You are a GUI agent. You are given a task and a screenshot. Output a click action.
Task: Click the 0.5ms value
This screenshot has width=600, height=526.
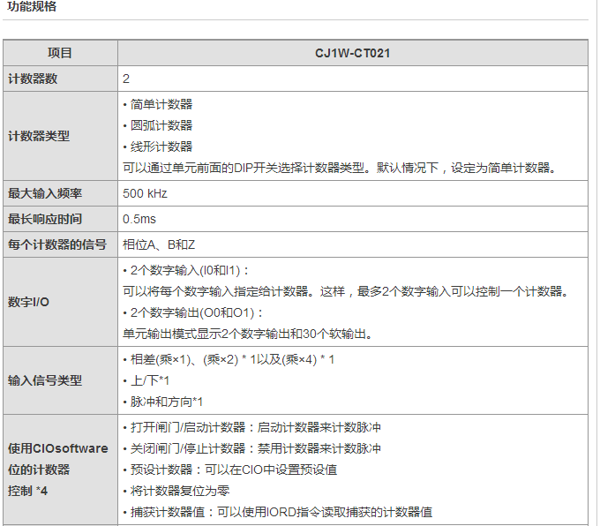[x=139, y=219]
